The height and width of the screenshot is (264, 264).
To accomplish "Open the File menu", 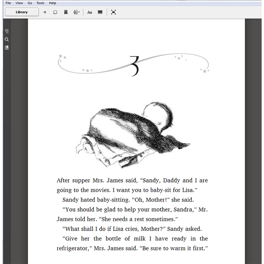I will [8, 3].
